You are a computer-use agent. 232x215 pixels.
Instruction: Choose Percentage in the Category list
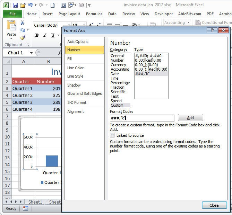point(120,83)
